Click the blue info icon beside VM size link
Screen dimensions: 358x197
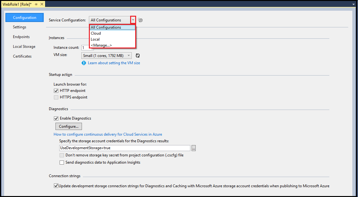coord(84,63)
